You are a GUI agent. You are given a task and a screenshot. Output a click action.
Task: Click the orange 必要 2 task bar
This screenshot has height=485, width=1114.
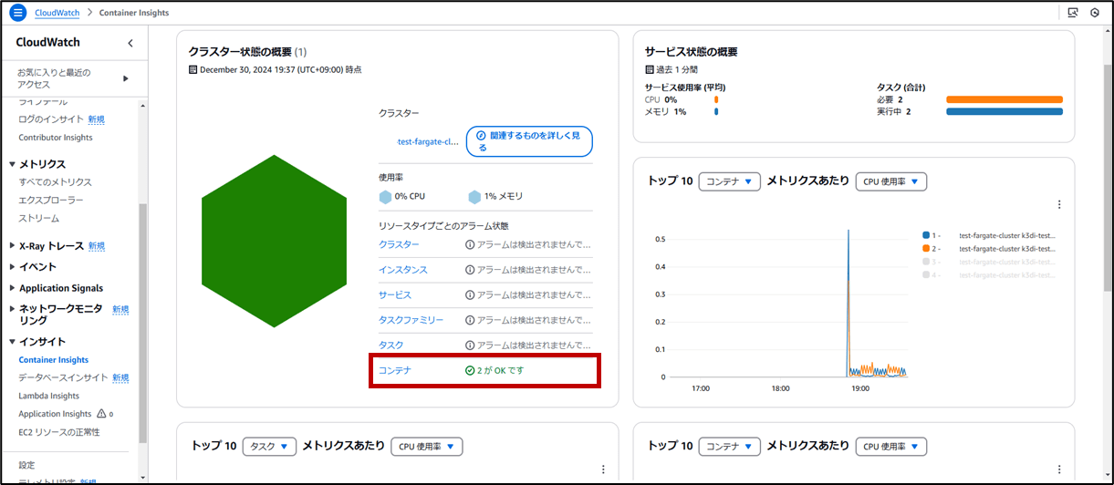coord(1005,99)
